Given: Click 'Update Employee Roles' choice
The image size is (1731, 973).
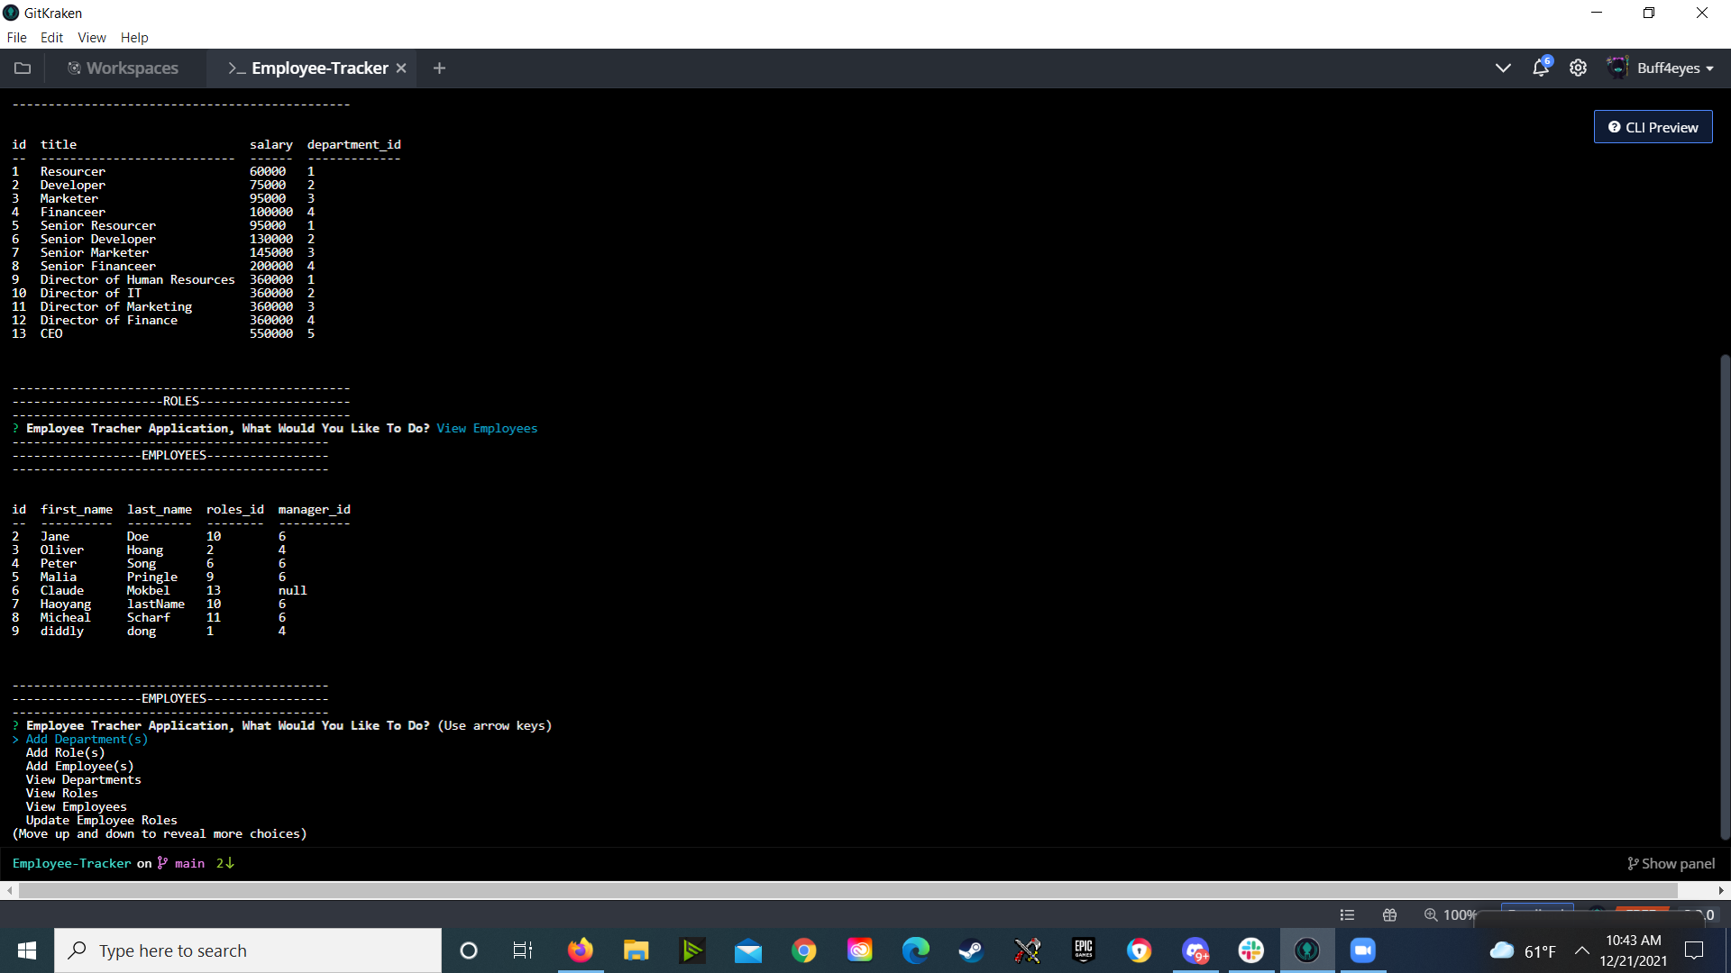Looking at the screenshot, I should 101,820.
